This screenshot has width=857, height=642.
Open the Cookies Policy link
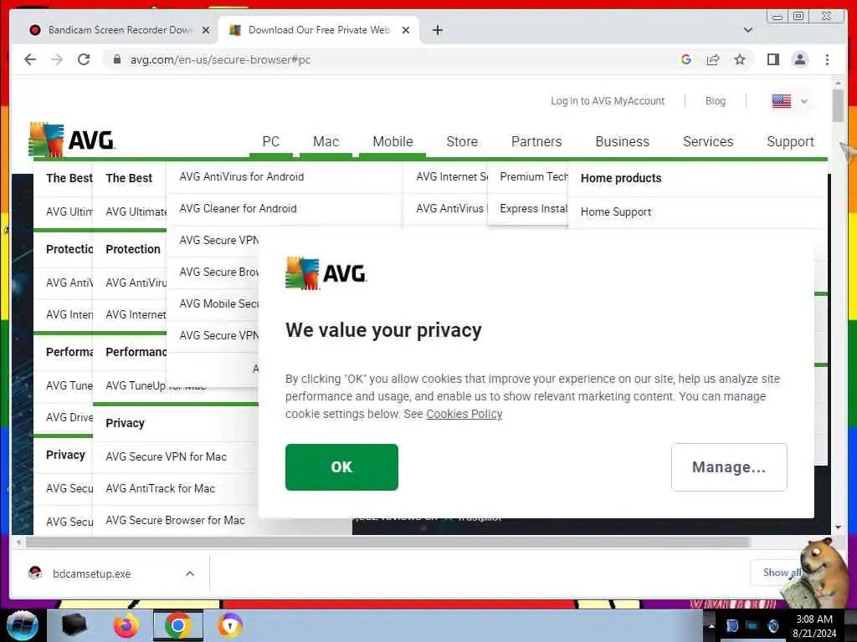[464, 414]
